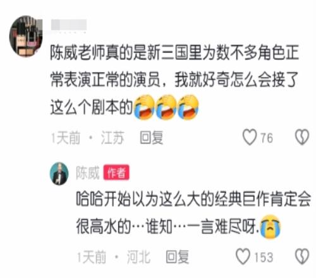Open the 陈威 username link

tap(88, 172)
